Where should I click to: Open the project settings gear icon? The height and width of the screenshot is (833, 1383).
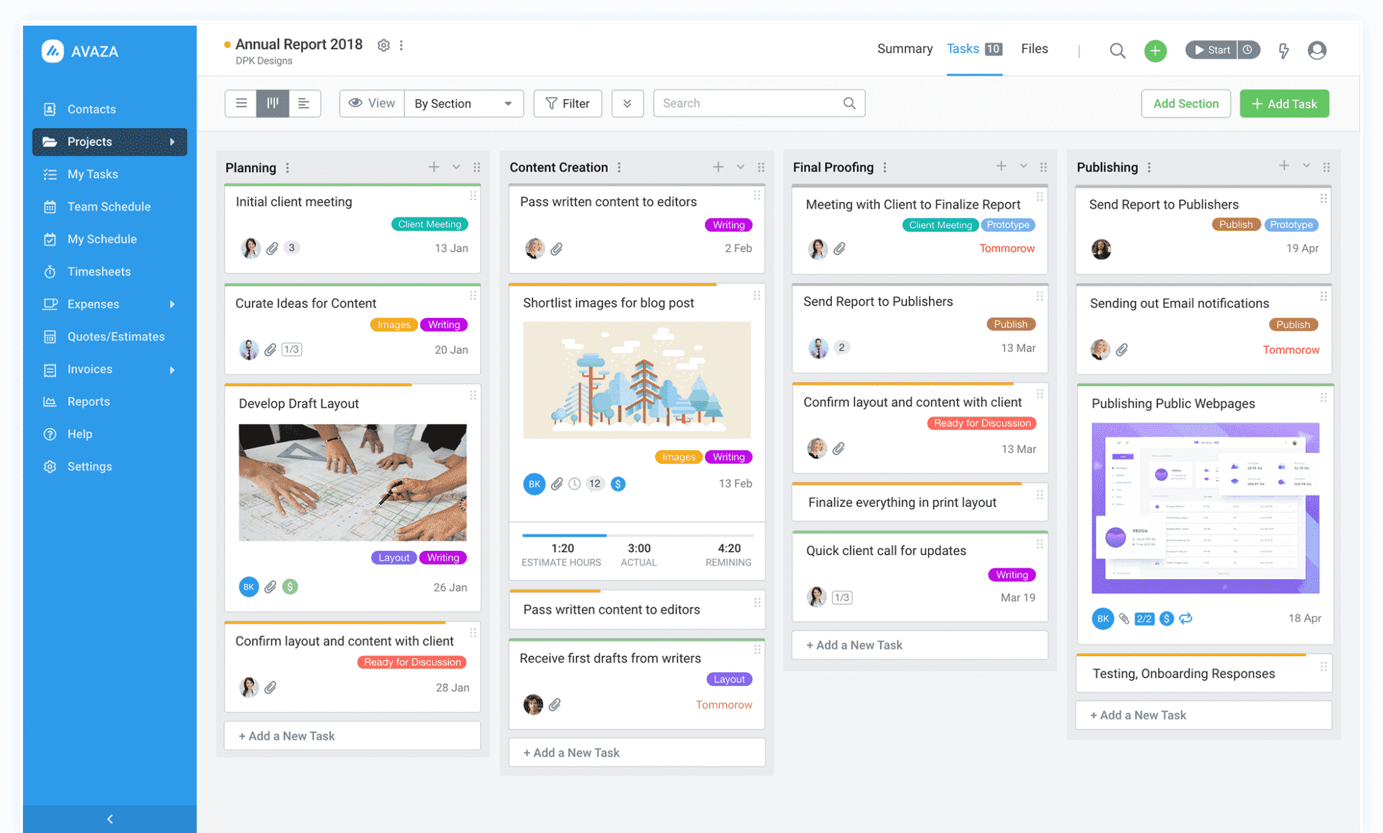point(384,45)
